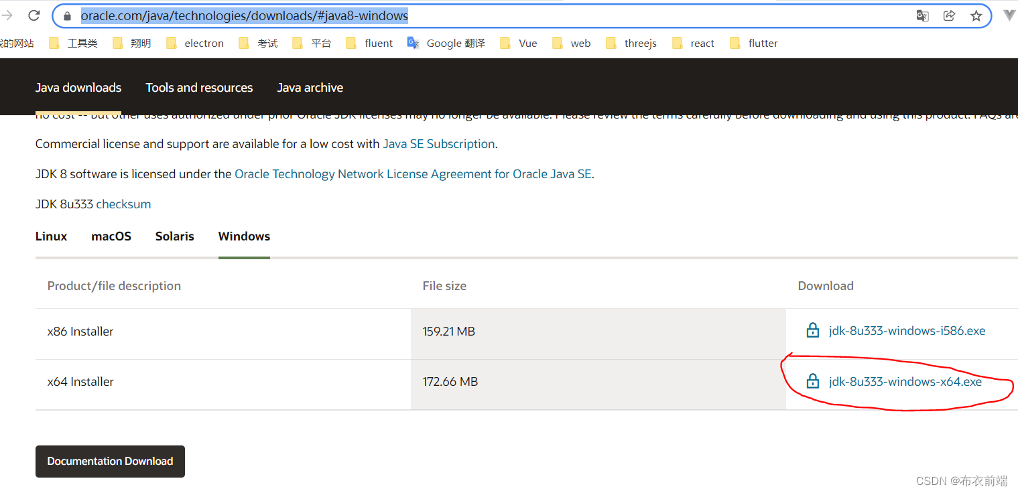Switch to the Linux tab

click(x=52, y=236)
